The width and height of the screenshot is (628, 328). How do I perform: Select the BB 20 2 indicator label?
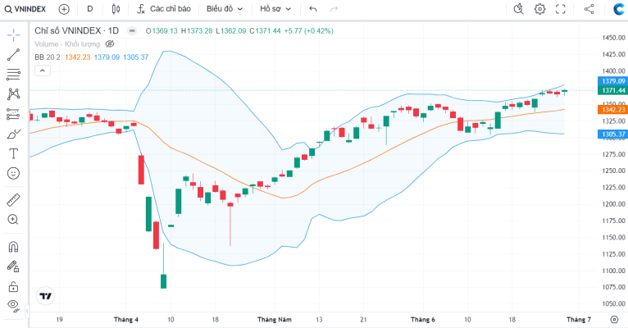(48, 57)
